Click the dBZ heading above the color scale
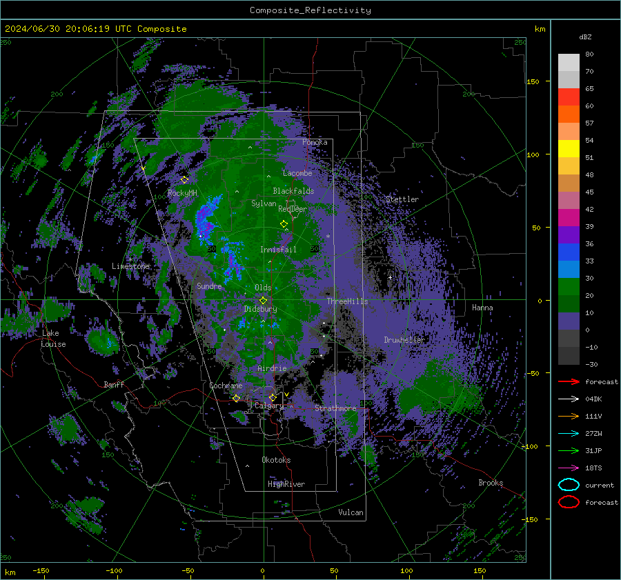 click(585, 37)
